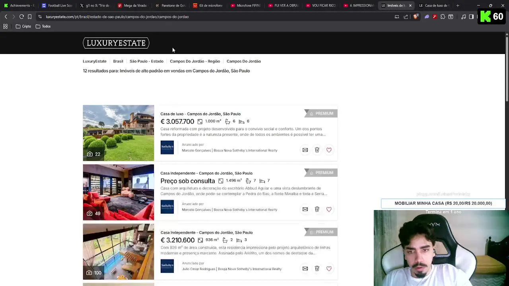Open the apps grid in bookmarks bar
509x286 pixels.
[6, 26]
